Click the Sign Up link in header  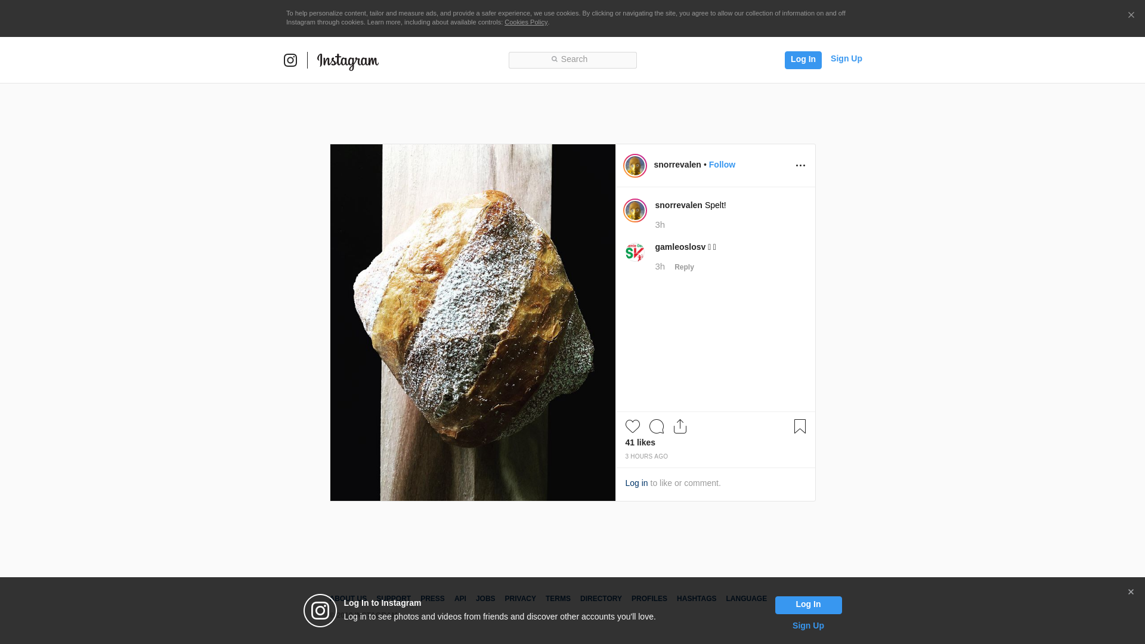(x=846, y=58)
